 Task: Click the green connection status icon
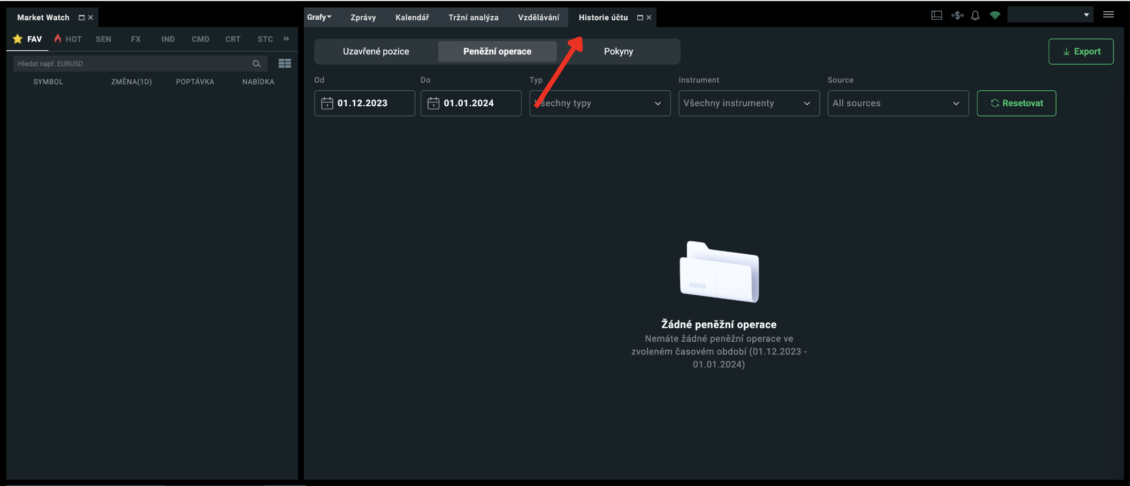click(x=995, y=15)
